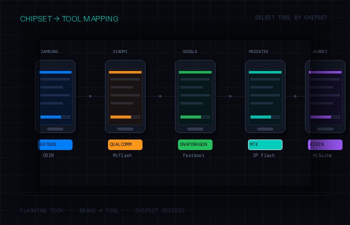Click the SP Flash tool label
350x225 pixels.
[263, 155]
